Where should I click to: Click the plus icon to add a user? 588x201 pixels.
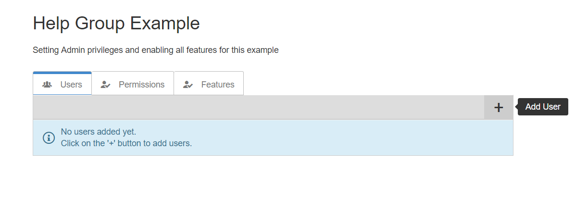(x=499, y=107)
